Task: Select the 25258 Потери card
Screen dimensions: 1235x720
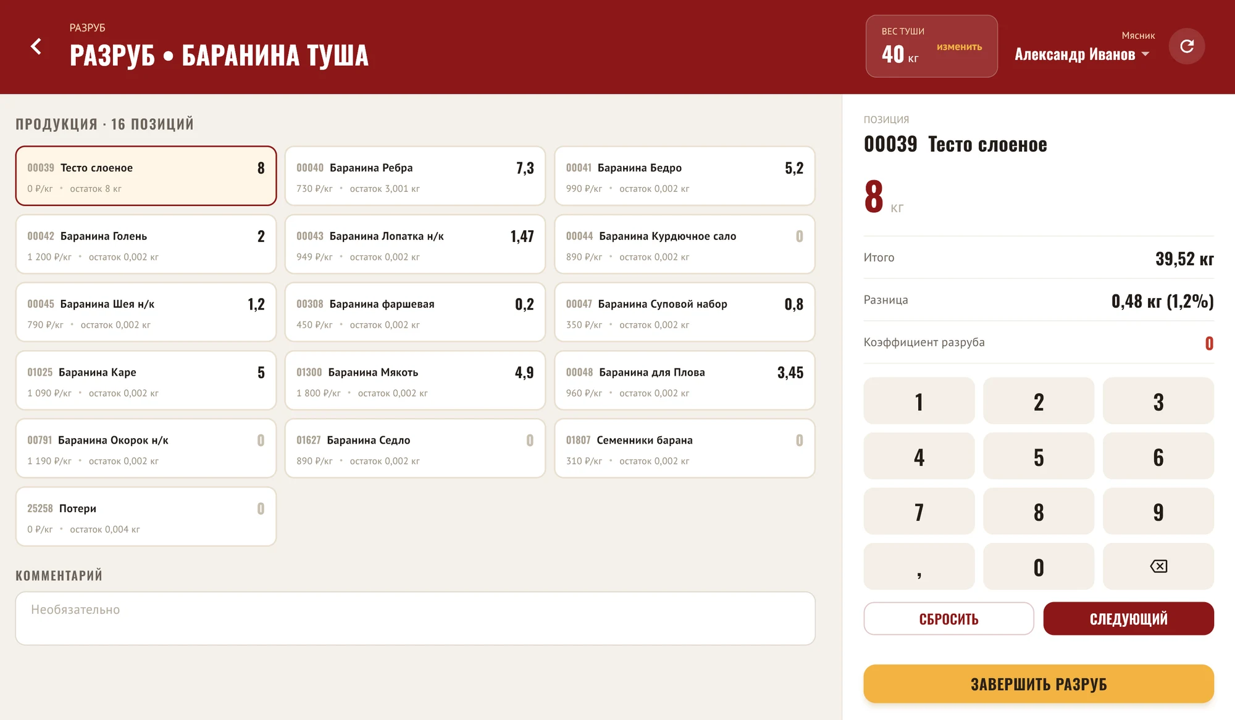Action: [146, 516]
